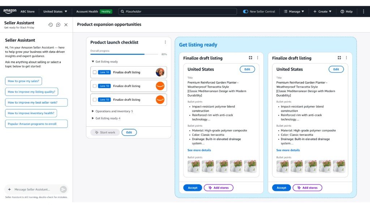
Task: Open kebab menu on first listing card
Action: (x=258, y=58)
